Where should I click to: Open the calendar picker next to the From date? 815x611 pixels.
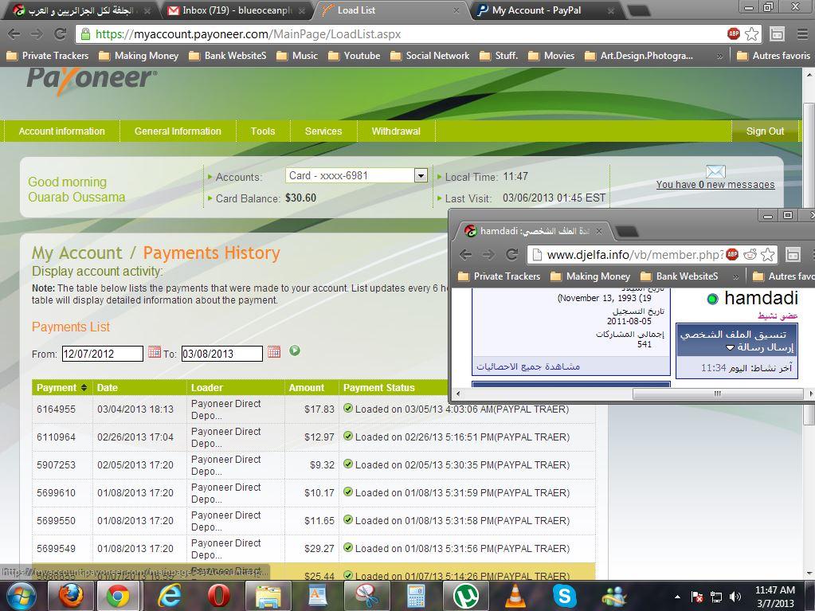click(155, 352)
